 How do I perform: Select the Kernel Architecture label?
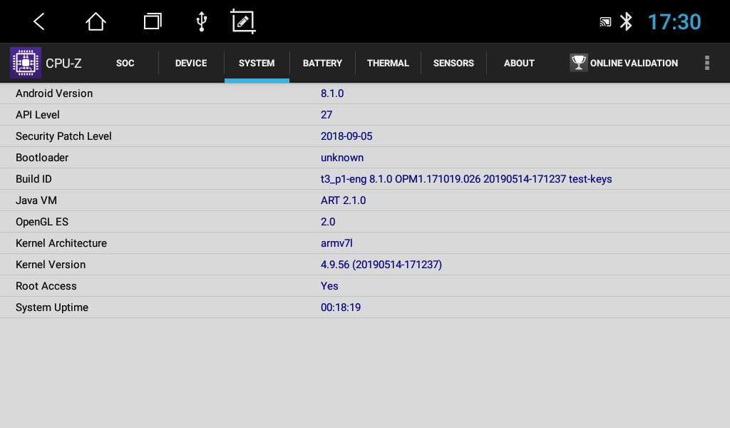point(61,243)
